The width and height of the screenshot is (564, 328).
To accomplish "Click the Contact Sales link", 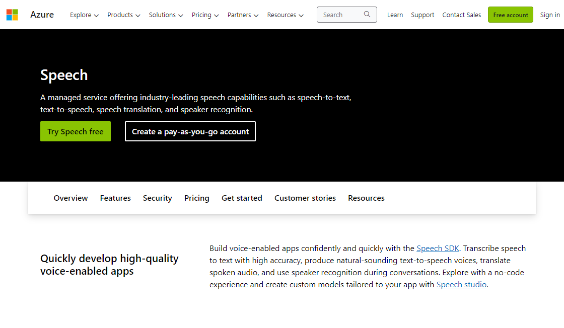I will [461, 15].
